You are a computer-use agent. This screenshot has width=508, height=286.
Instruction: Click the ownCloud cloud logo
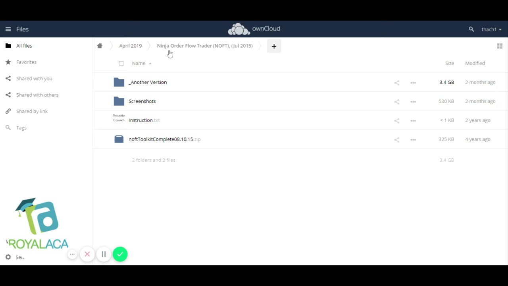(239, 29)
